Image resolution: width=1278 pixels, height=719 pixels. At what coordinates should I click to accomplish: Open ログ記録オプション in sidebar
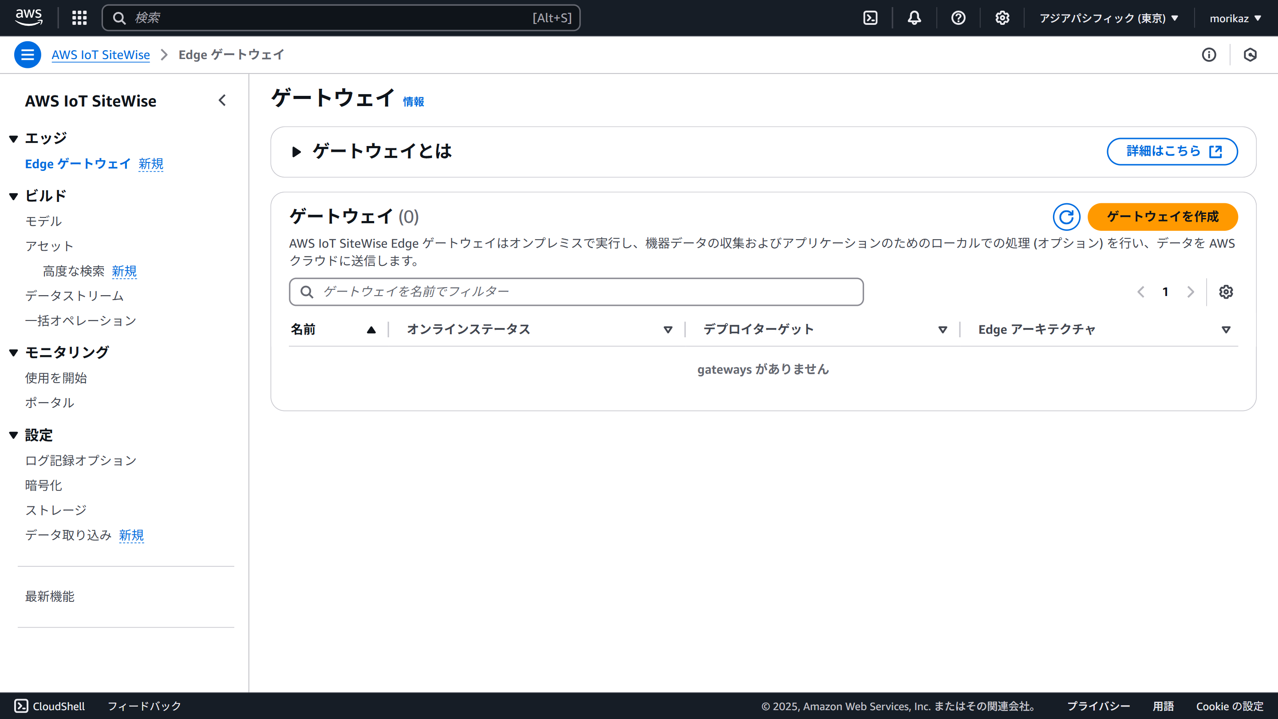pos(81,461)
